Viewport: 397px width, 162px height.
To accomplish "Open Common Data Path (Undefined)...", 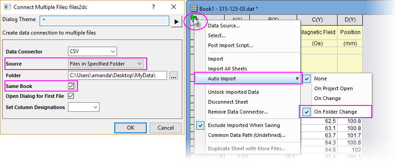I will coord(247,135).
